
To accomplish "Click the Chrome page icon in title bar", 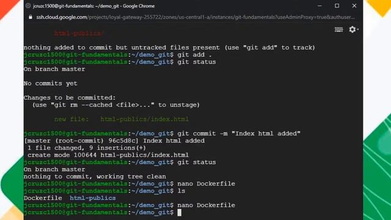I will tap(28, 5).
